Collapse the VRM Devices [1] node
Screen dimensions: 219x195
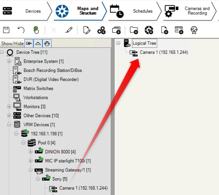pyautogui.click(x=9, y=124)
